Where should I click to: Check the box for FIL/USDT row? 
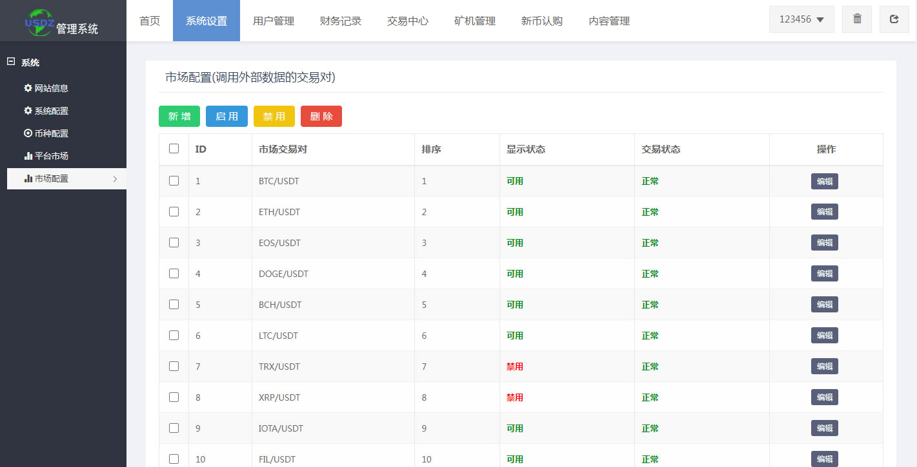coord(174,459)
